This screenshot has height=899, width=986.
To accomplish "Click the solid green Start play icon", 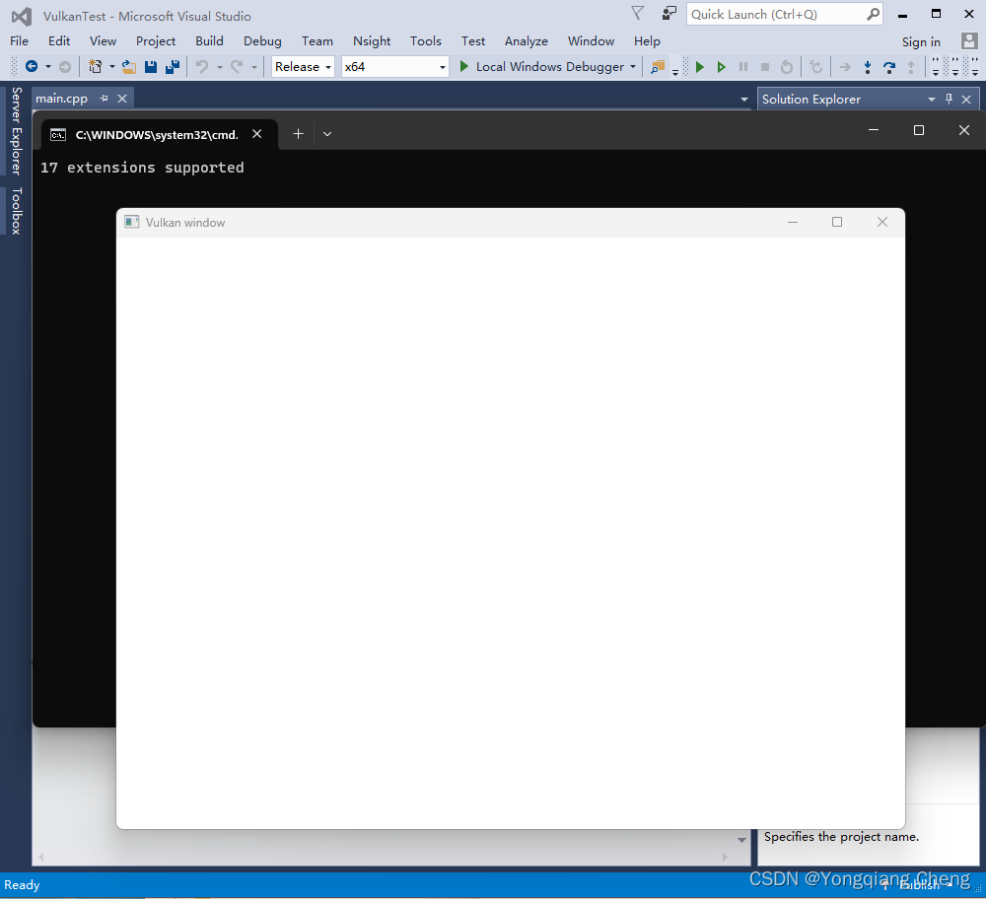I will tap(700, 67).
